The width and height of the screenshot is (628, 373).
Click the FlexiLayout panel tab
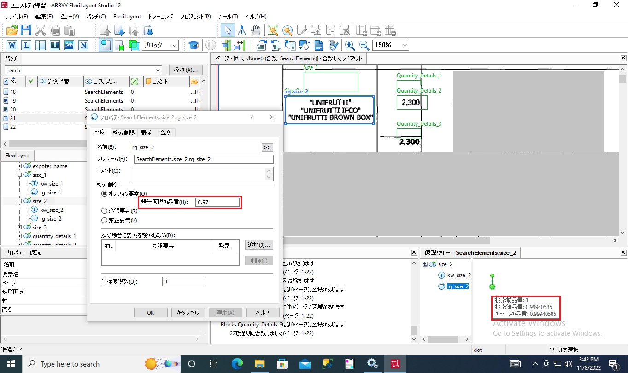pos(18,156)
